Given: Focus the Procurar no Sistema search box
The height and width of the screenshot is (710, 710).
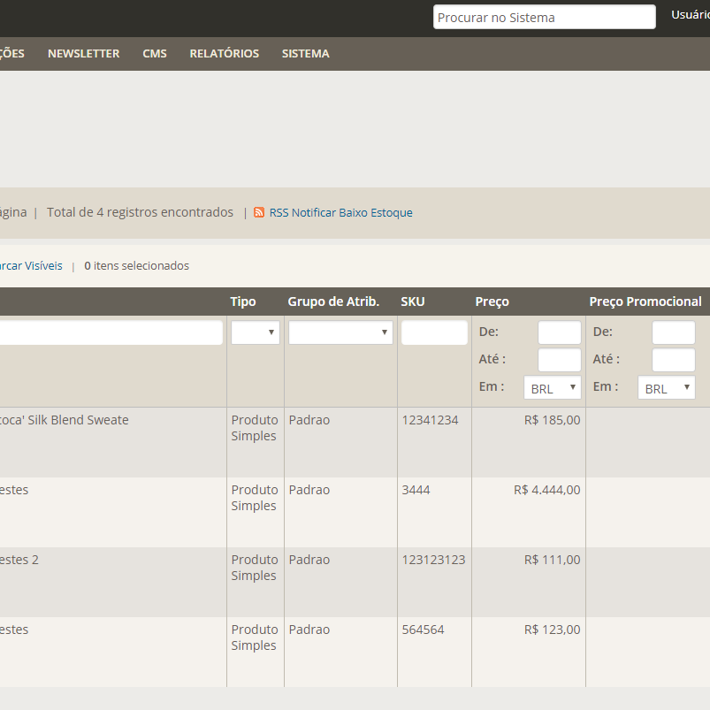Looking at the screenshot, I should point(545,17).
